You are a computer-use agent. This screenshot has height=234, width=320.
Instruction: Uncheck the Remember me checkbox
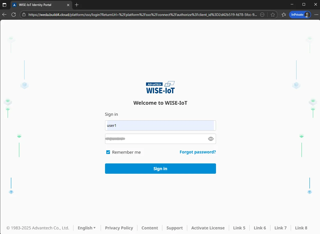(x=108, y=152)
